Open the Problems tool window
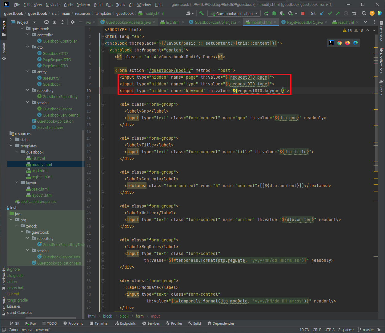385x333 pixels. (x=73, y=323)
